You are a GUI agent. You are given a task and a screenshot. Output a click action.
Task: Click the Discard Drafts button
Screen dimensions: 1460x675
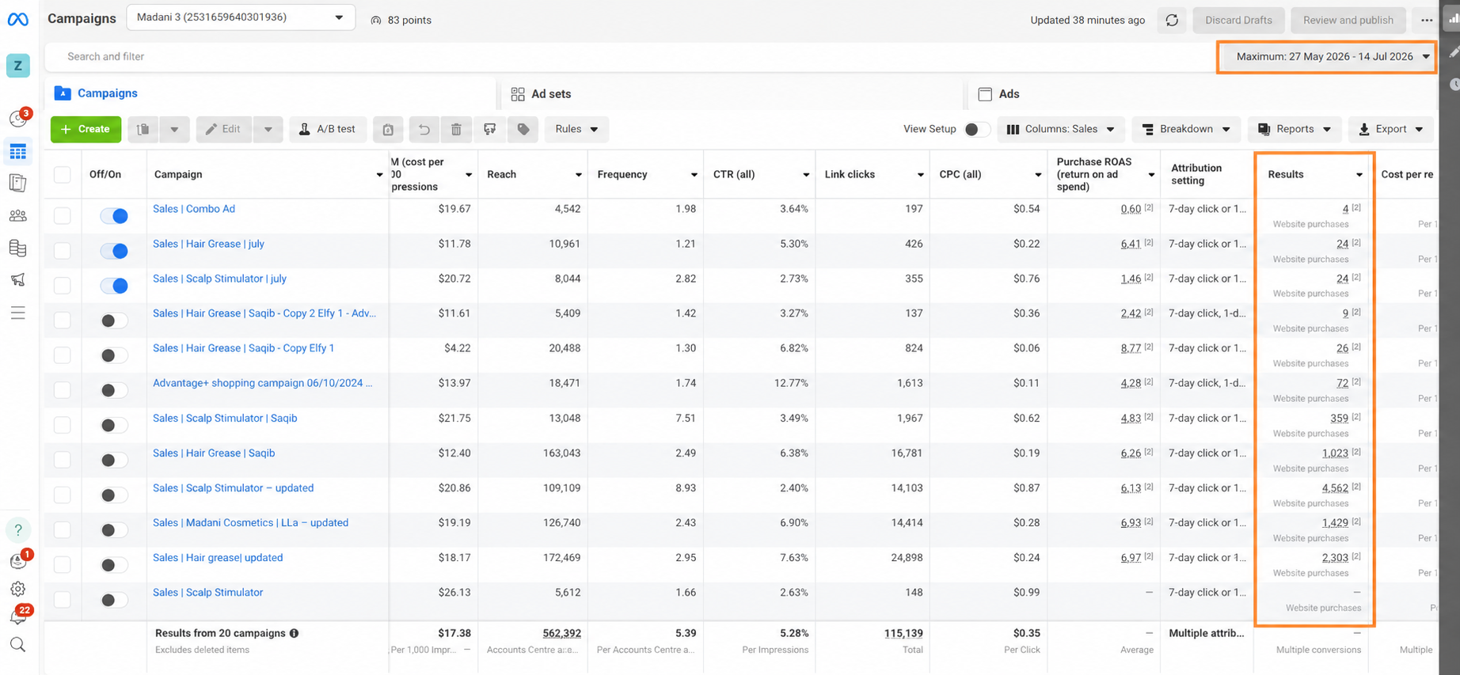[1238, 20]
